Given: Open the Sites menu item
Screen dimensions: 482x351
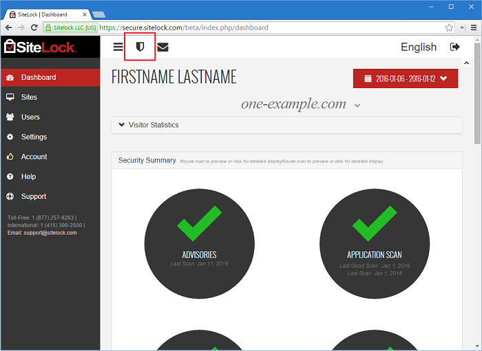Looking at the screenshot, I should (50, 97).
